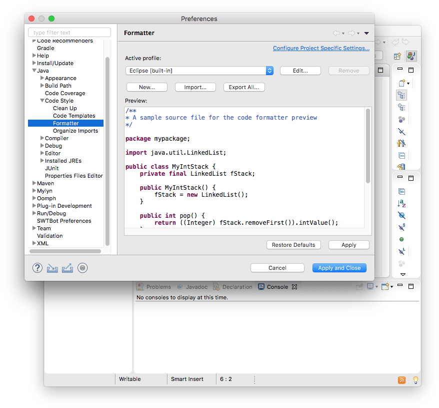Image resolution: width=439 pixels, height=408 pixels.
Task: Expand the XML tree node
Action: 34,243
